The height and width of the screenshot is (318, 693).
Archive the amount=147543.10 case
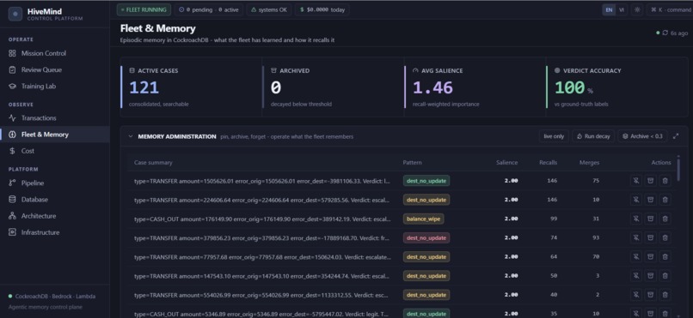point(650,275)
